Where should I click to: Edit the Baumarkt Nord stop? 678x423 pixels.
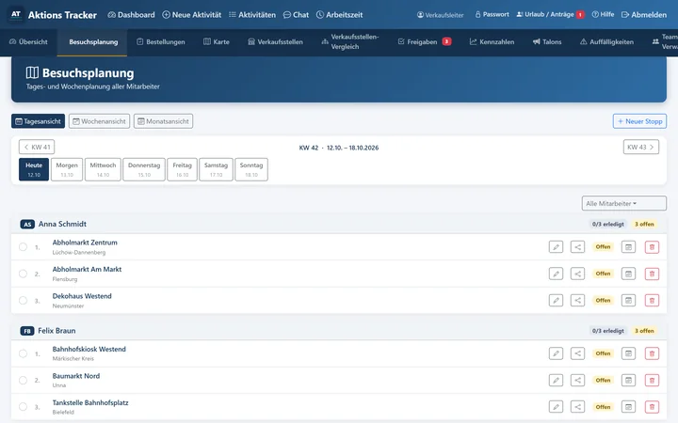(x=556, y=381)
